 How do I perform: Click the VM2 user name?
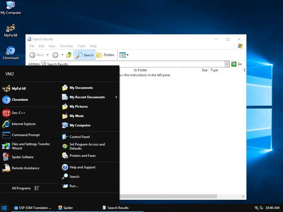pos(10,74)
